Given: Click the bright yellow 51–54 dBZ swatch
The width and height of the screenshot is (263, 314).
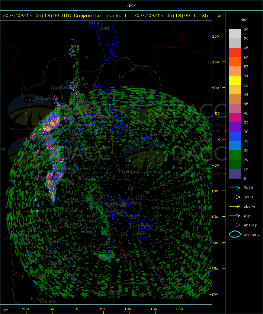Looking at the screenshot, I should [x=235, y=81].
